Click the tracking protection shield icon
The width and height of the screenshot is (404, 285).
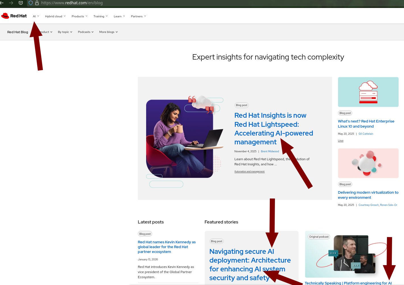pos(31,3)
